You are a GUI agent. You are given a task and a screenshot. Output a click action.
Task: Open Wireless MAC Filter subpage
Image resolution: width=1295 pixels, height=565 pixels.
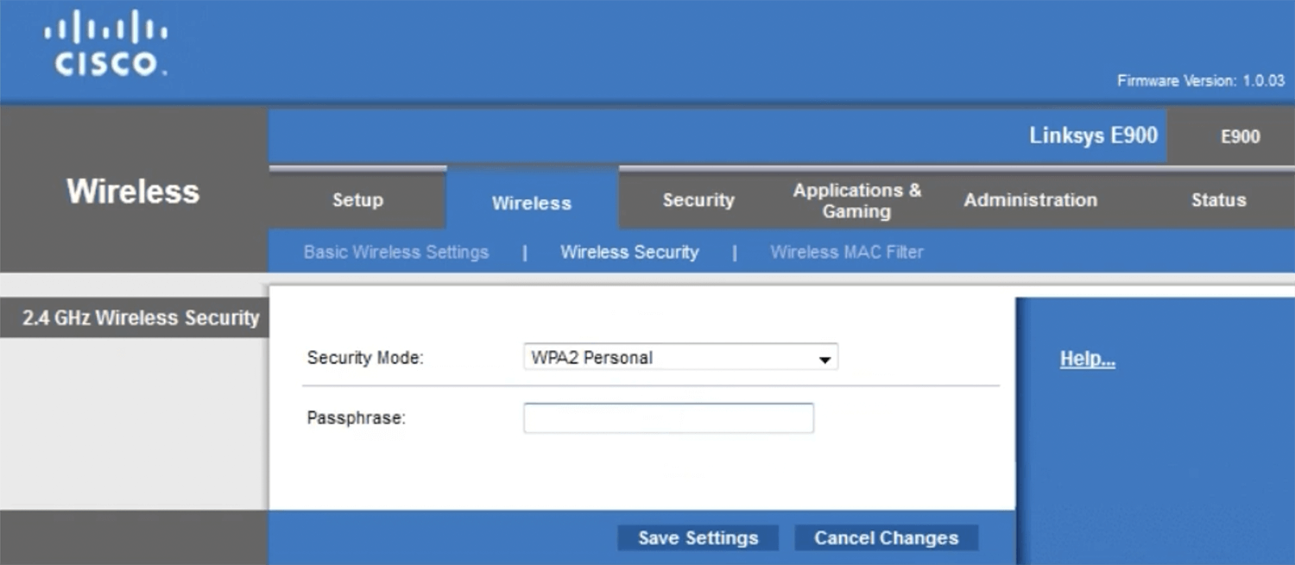click(x=846, y=252)
